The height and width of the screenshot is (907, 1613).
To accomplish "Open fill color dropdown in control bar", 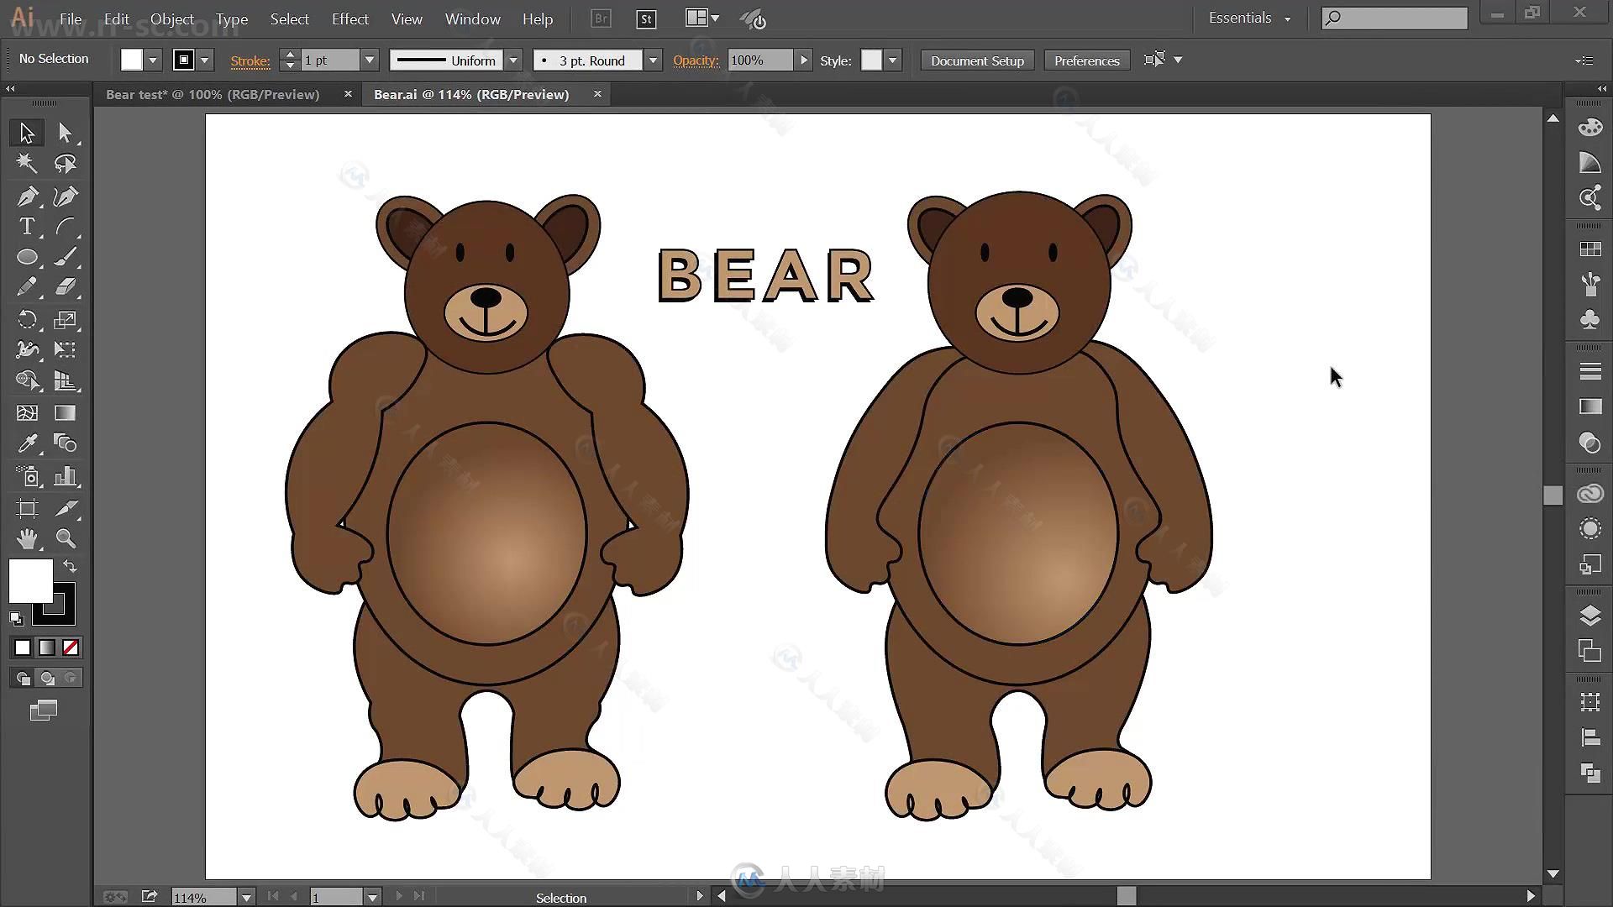I will pos(153,60).
